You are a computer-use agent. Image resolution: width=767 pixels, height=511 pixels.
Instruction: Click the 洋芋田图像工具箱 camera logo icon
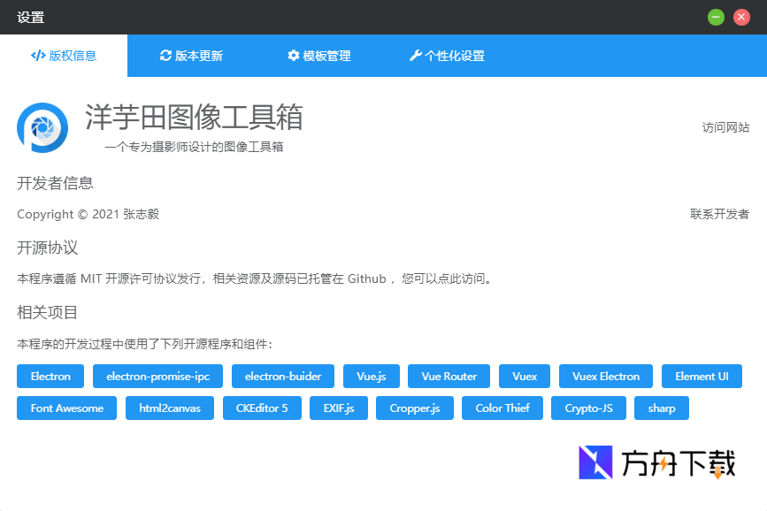[42, 126]
